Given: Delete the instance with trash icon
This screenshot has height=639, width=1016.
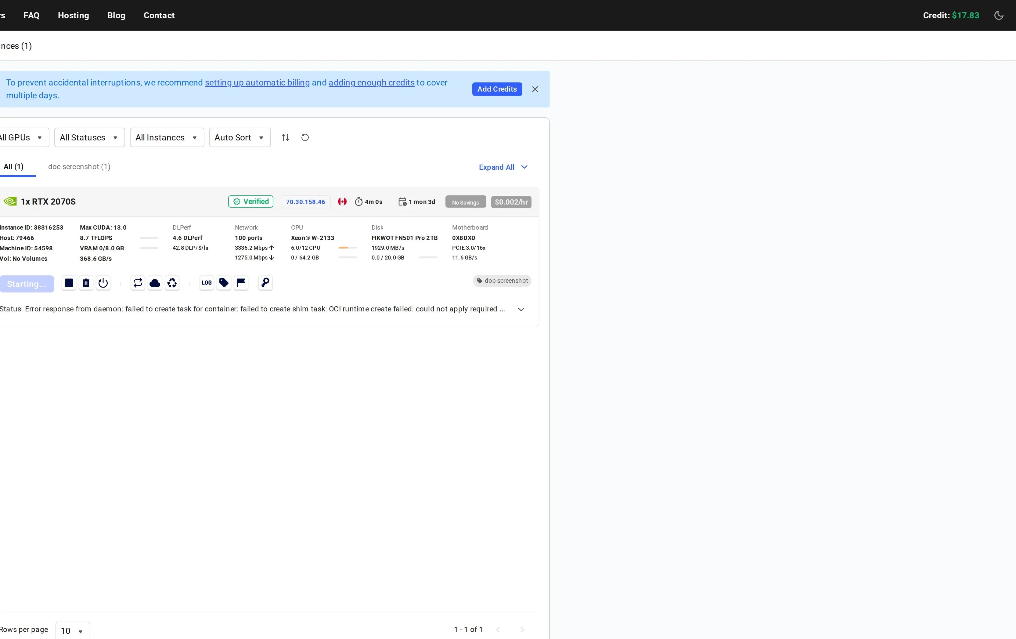Looking at the screenshot, I should (x=86, y=282).
